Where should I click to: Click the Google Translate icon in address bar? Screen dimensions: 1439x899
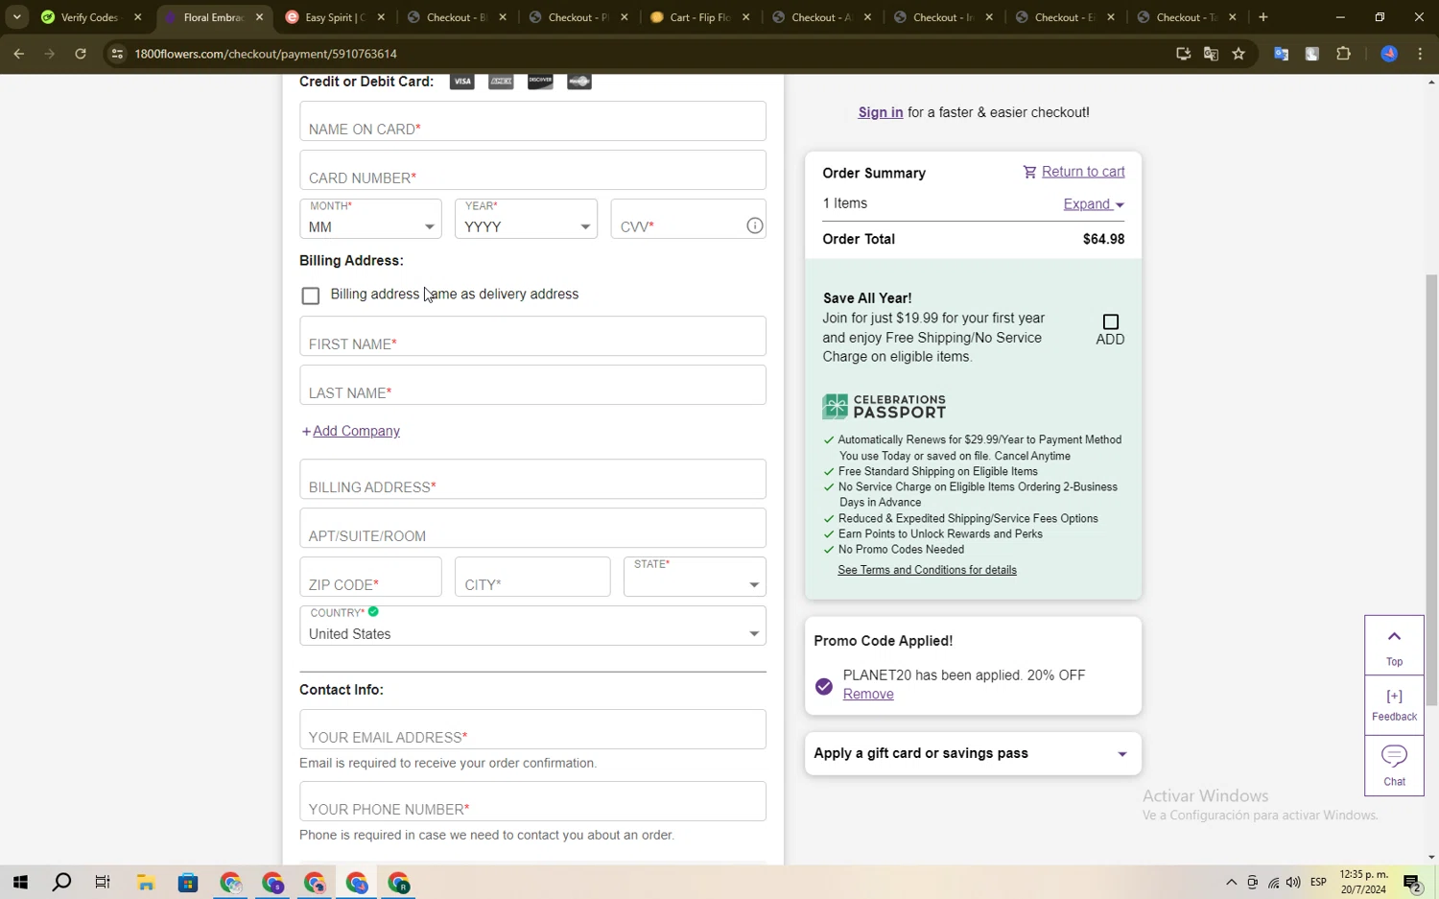(1211, 54)
